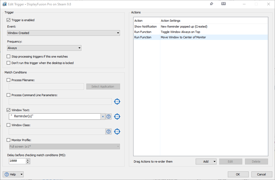The width and height of the screenshot is (275, 180).
Task: Click the target picker beside Command Line Parameters
Action: (x=117, y=102)
